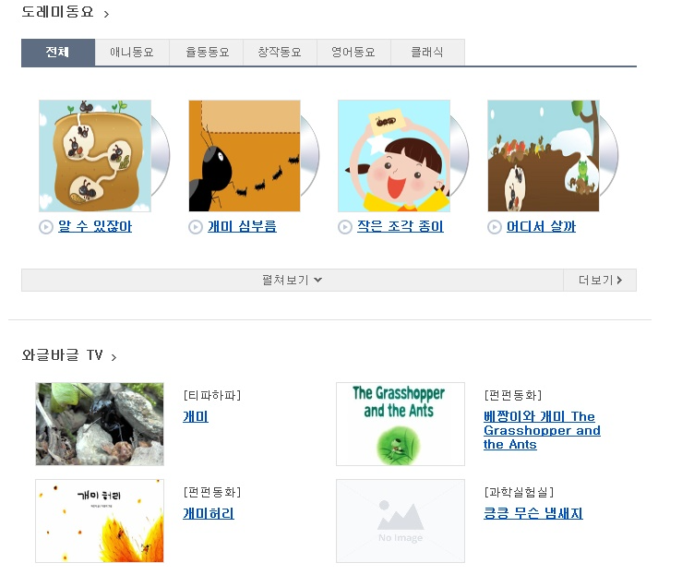Expand the list with 펼쳐보기

click(293, 280)
